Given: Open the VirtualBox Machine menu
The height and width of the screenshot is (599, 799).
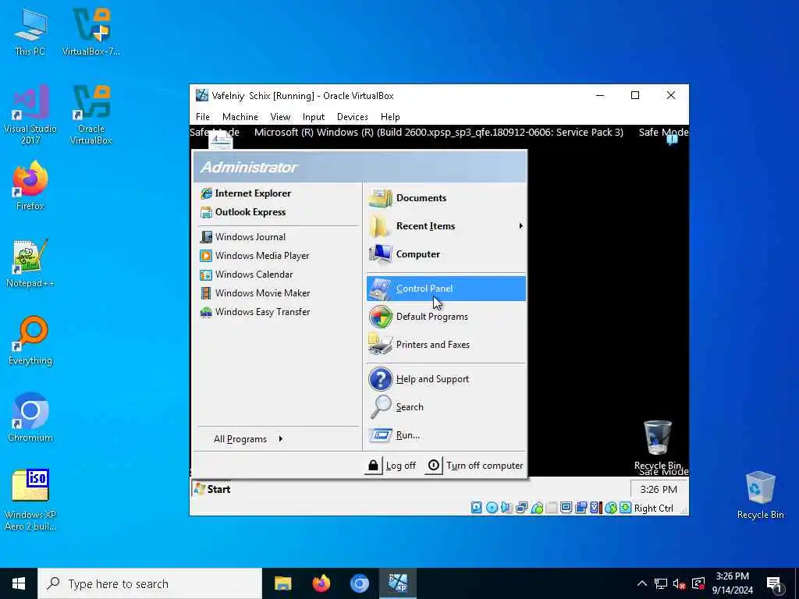Looking at the screenshot, I should click(x=240, y=117).
